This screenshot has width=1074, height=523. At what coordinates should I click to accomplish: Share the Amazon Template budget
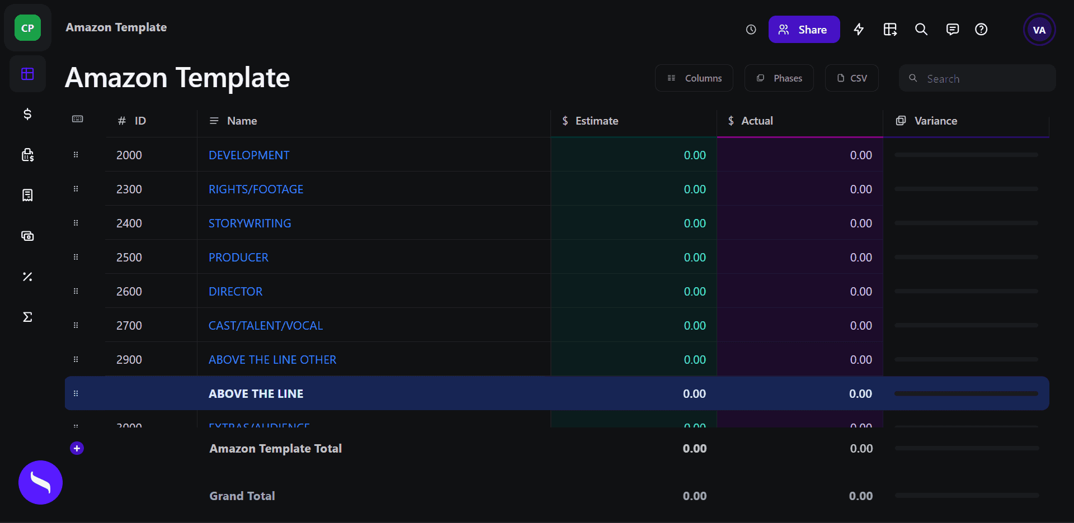pos(804,30)
